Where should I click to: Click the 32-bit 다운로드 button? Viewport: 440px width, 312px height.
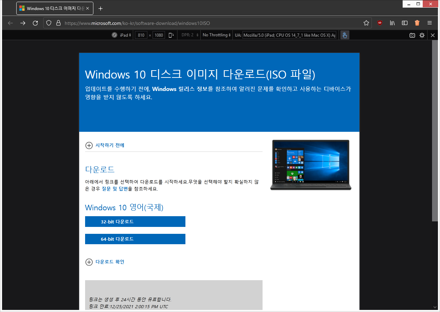click(x=135, y=222)
